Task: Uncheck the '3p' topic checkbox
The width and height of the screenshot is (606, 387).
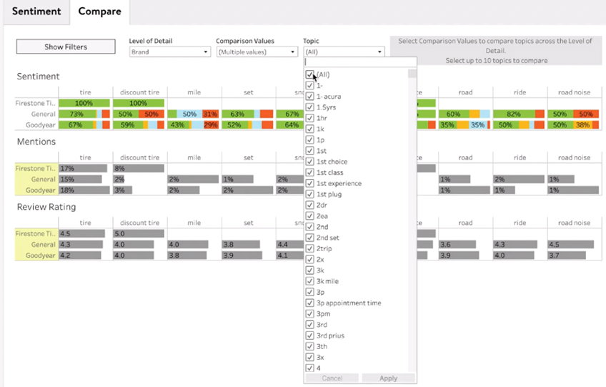Action: click(309, 291)
